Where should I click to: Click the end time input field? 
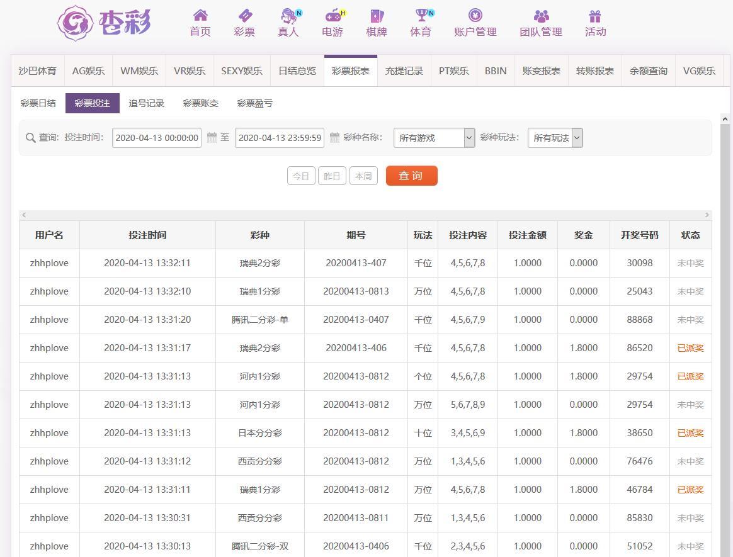(x=280, y=138)
